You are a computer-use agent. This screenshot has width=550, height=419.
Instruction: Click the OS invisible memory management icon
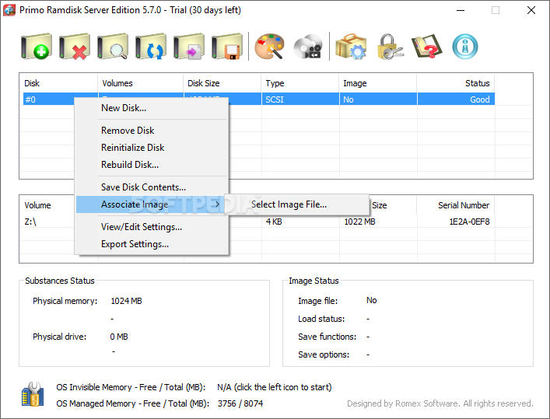click(33, 394)
